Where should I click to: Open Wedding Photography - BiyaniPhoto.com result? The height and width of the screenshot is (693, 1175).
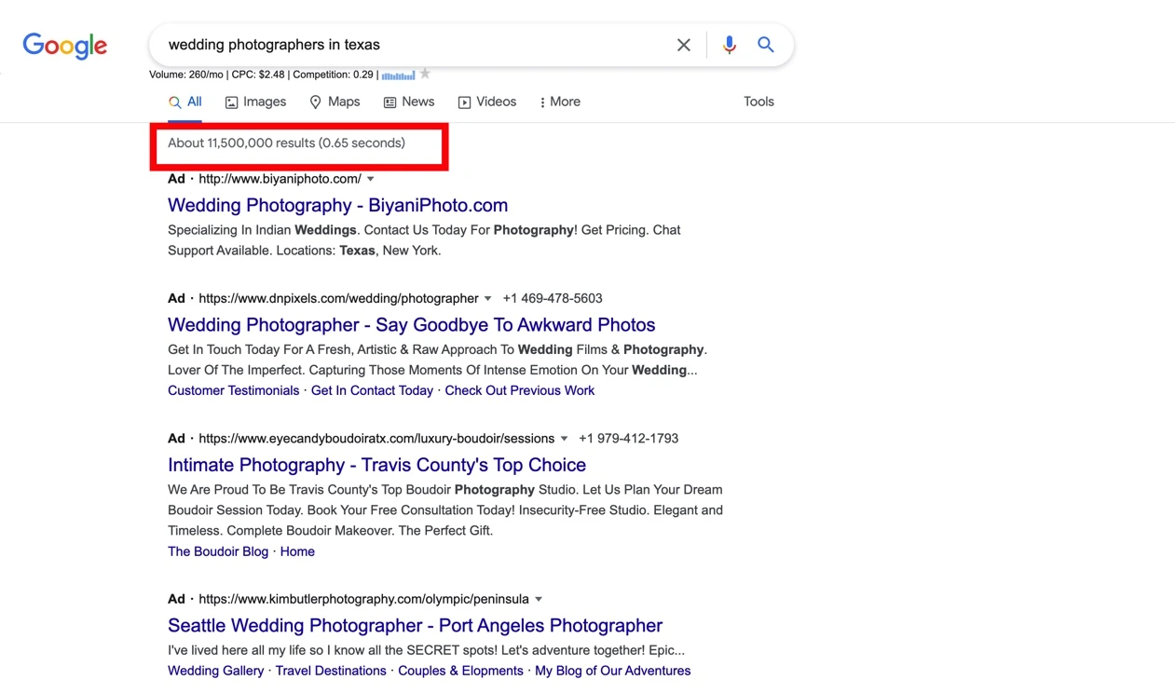pyautogui.click(x=337, y=205)
